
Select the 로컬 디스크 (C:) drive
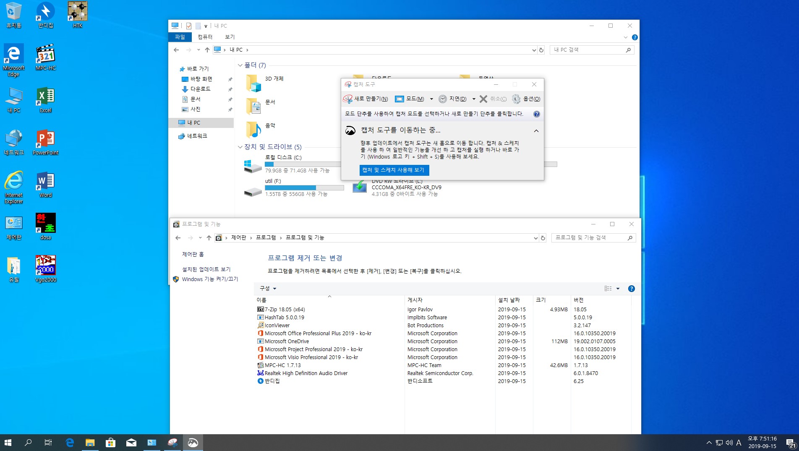293,164
